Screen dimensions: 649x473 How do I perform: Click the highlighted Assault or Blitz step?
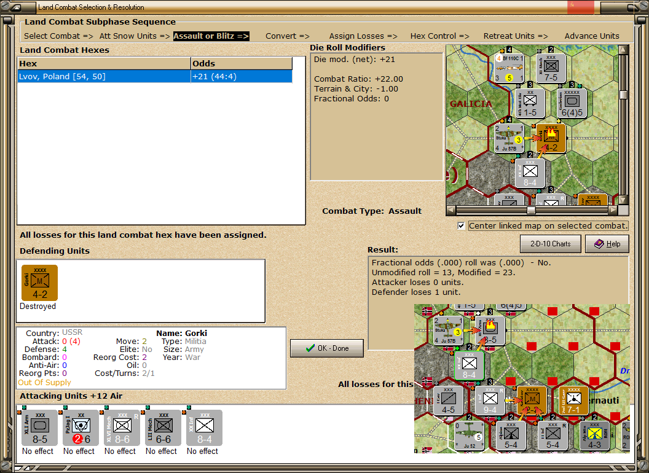coord(211,36)
